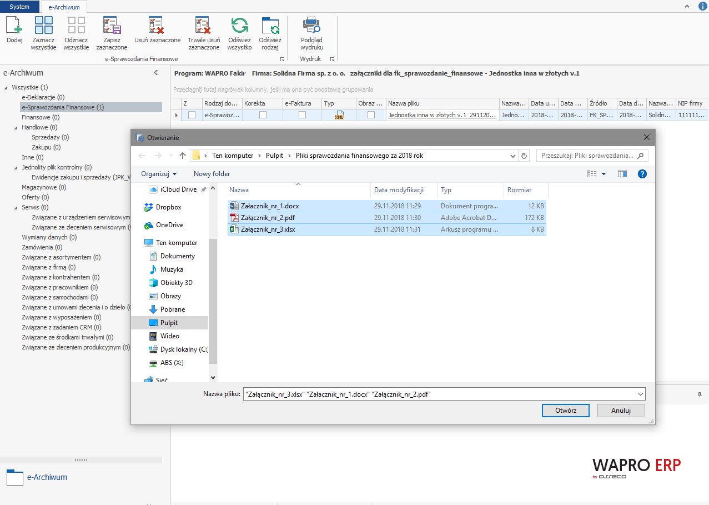Minimize the ribbon with the top-right arrow
Screen dimensions: 709x505
pyautogui.click(x=687, y=7)
